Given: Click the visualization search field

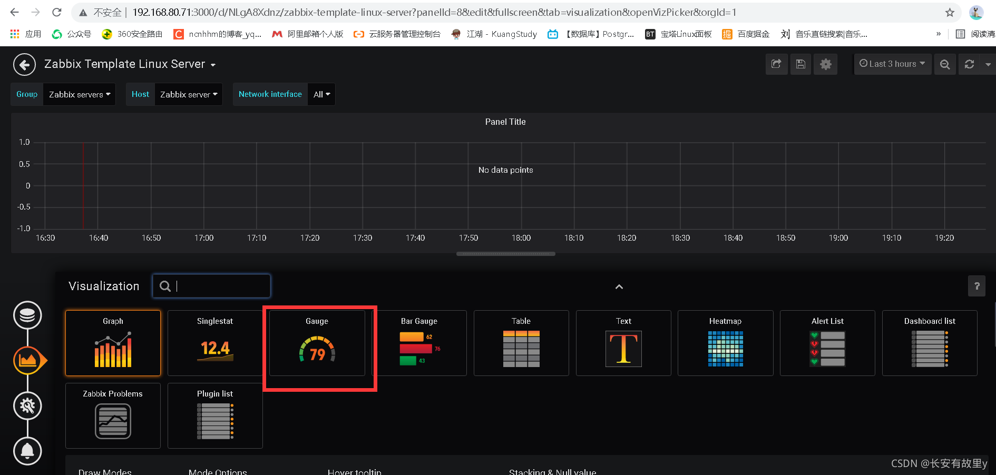Looking at the screenshot, I should 212,286.
